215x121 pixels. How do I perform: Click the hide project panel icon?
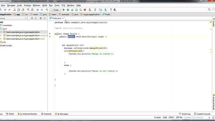pyautogui.click(x=45, y=18)
